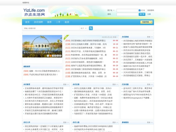Viewport: 176px width, 132px height.
Task: Open 更多 link in 亦庄入学 panel
Action: [x=66, y=122]
